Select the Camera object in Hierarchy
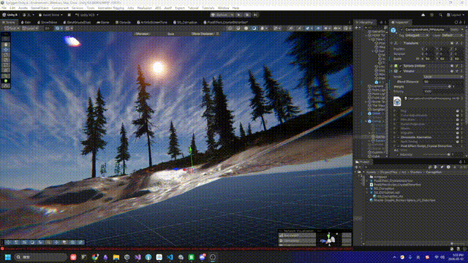The width and height of the screenshot is (468, 263). 377,86
